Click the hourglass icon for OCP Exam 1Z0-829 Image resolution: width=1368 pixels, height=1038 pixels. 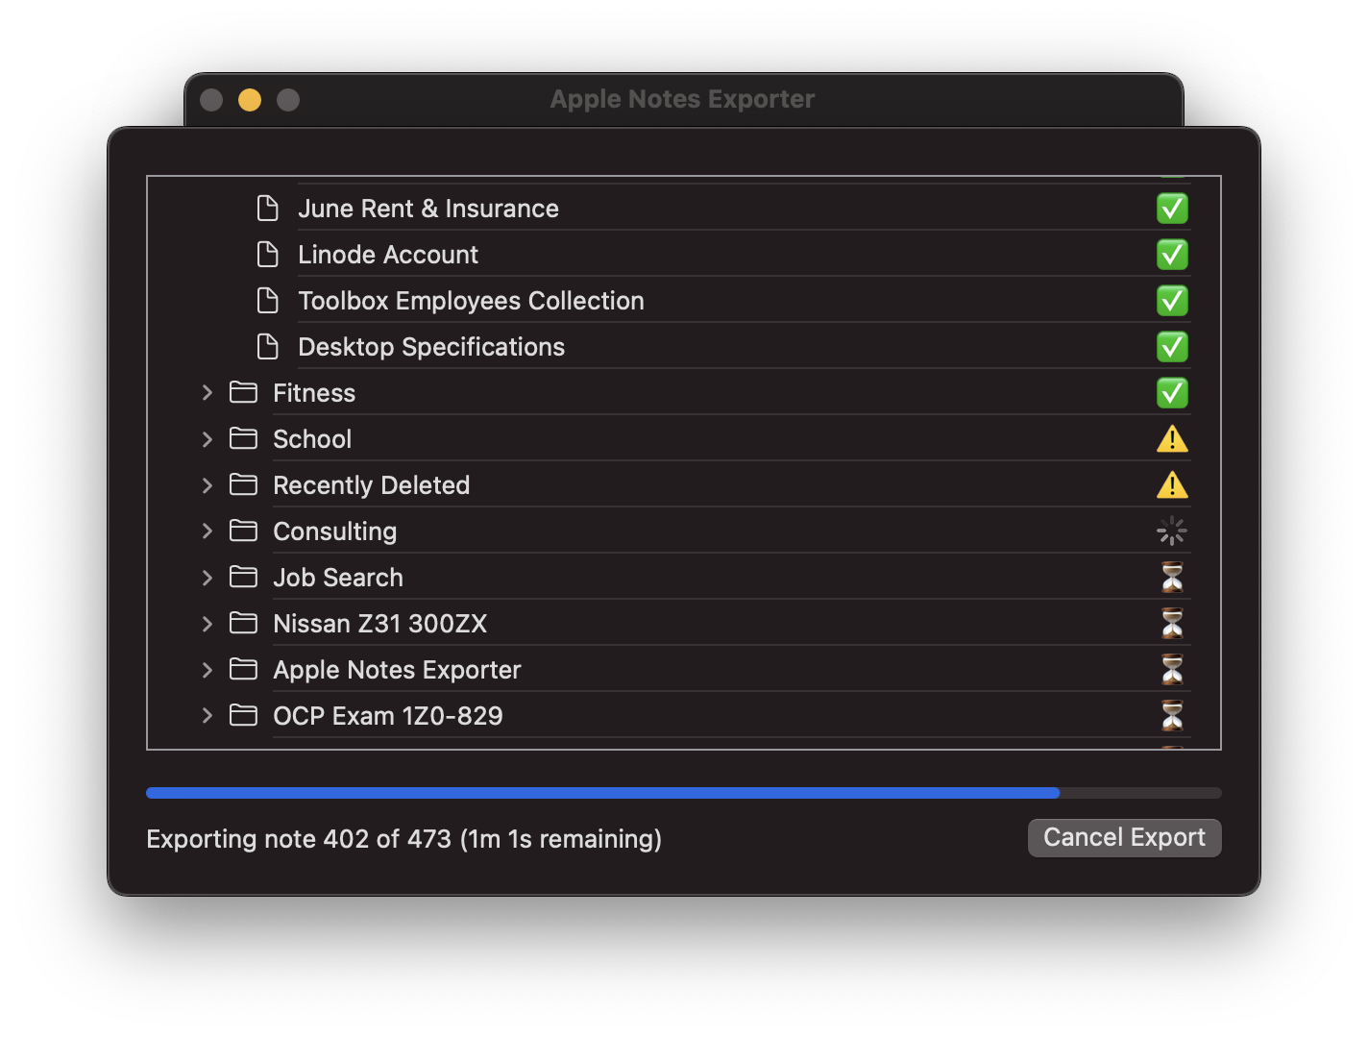click(1172, 715)
